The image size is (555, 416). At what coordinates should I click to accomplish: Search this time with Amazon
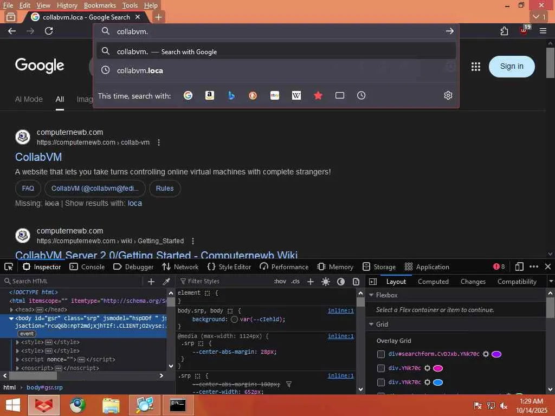210,95
